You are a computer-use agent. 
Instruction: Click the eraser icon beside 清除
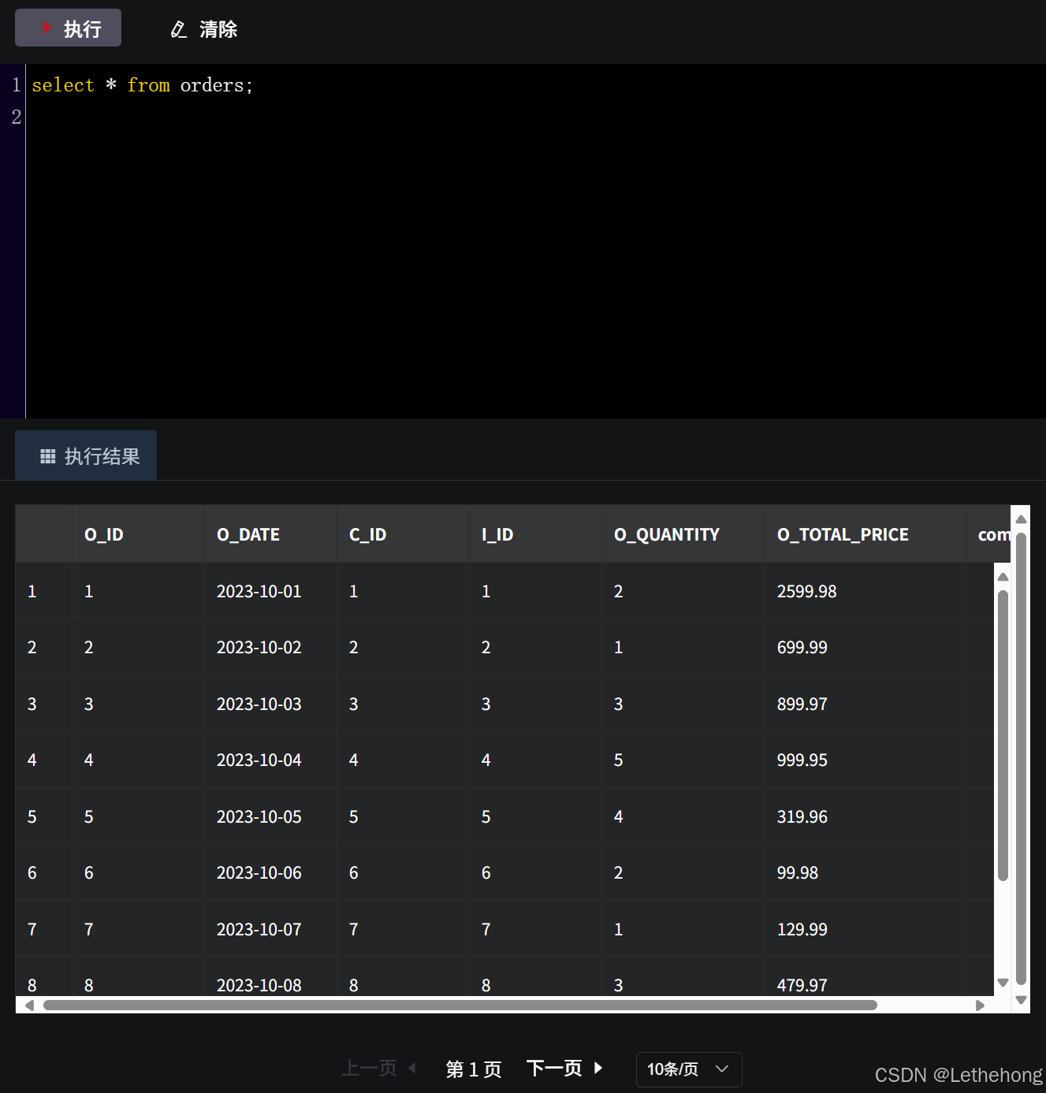tap(179, 30)
